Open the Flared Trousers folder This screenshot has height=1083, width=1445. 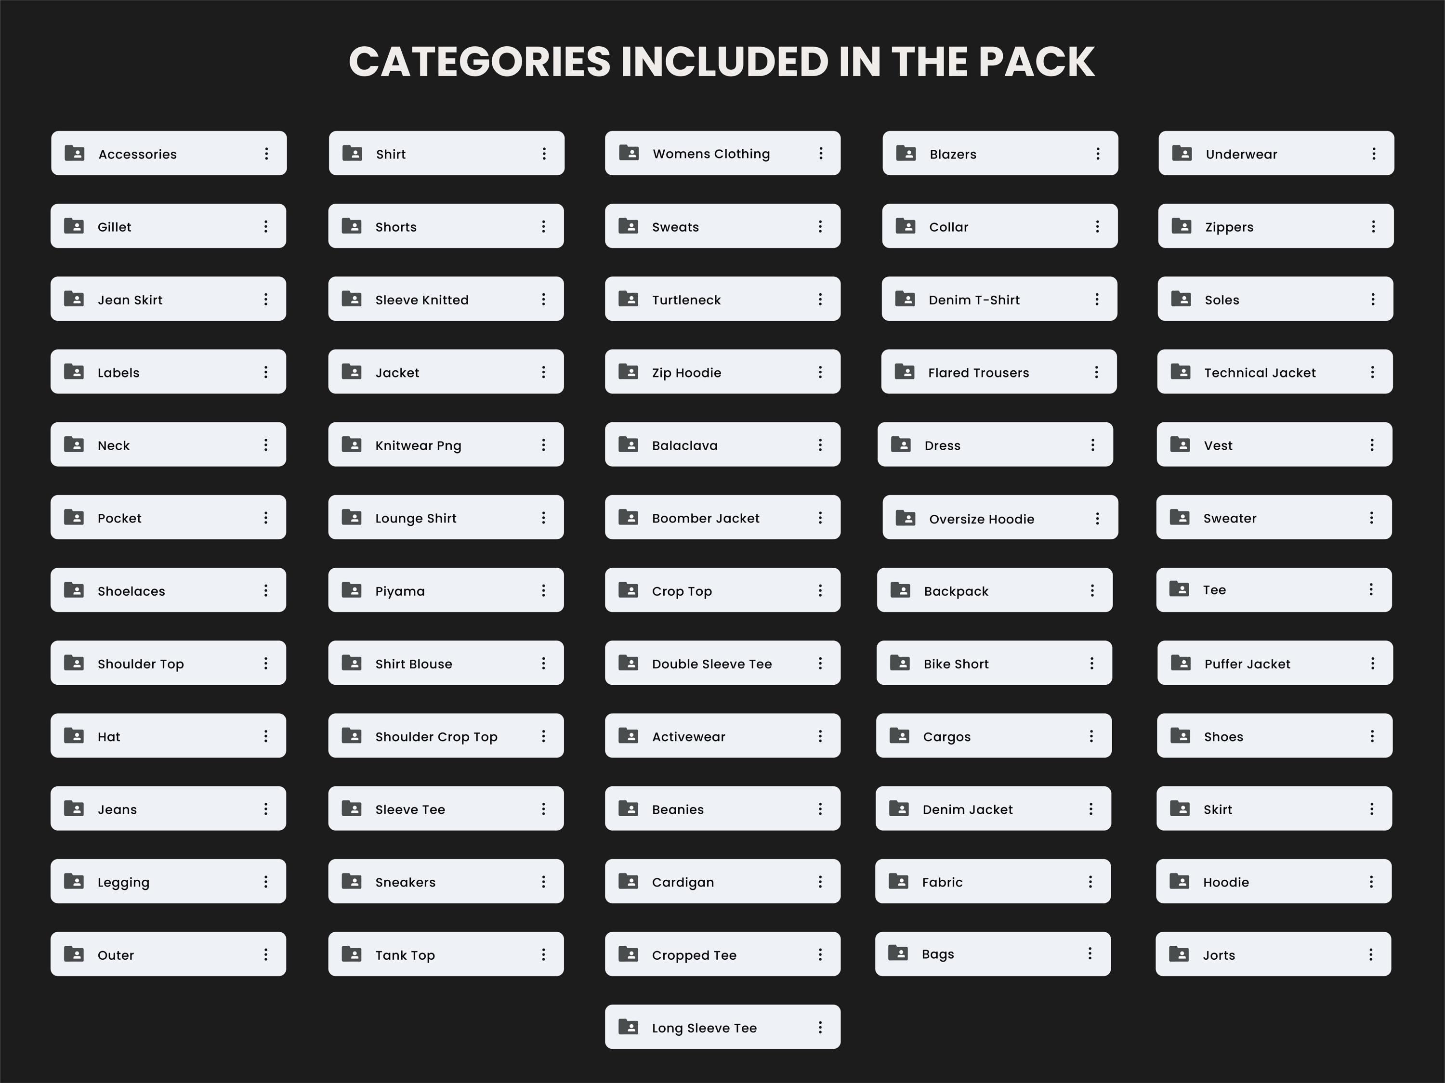tap(978, 372)
